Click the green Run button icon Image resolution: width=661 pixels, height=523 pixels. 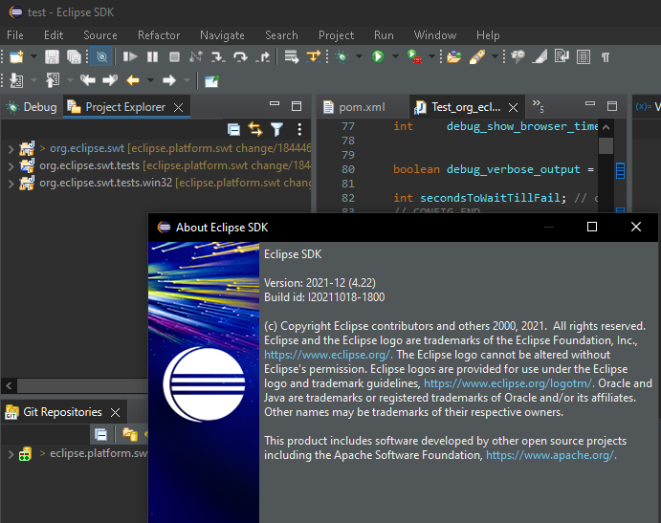(x=378, y=57)
